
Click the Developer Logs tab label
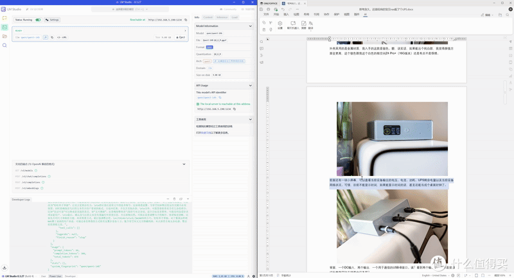(x=21, y=200)
